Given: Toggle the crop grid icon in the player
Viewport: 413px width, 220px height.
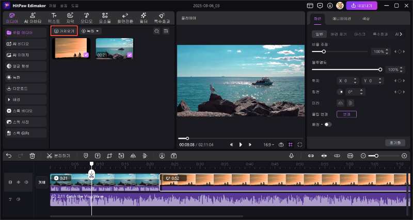Looking at the screenshot, I should pyautogui.click(x=290, y=145).
